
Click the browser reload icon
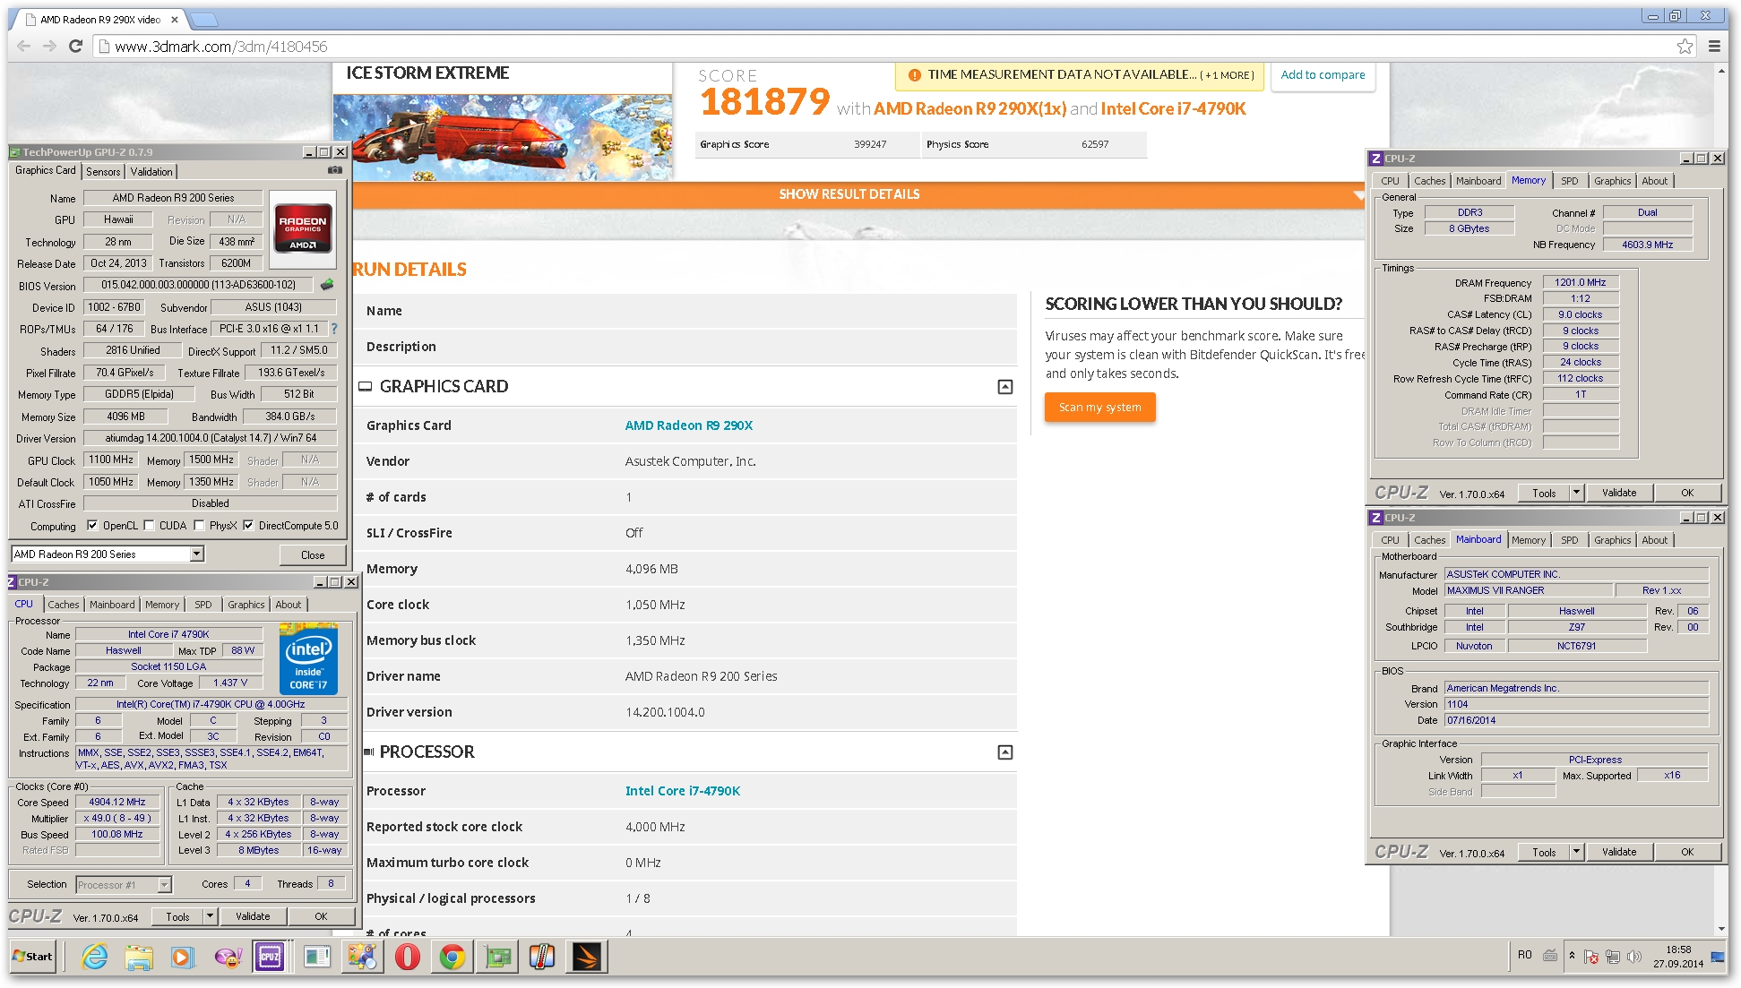pos(75,47)
